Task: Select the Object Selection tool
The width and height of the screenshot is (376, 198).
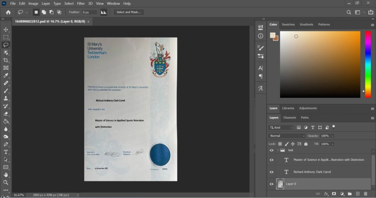Action: click(x=6, y=53)
